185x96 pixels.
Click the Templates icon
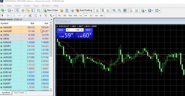(156, 10)
